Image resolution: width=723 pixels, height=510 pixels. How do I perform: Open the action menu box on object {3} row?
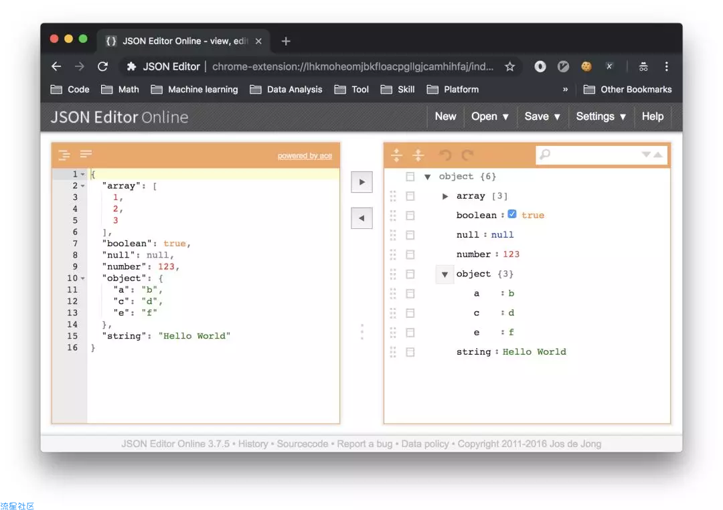pyautogui.click(x=410, y=274)
